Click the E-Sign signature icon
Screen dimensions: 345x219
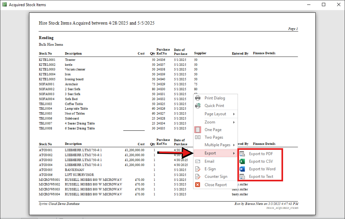197,169
